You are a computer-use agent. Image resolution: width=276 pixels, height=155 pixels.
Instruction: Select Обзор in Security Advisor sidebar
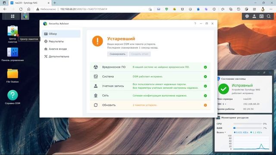[x=61, y=34]
